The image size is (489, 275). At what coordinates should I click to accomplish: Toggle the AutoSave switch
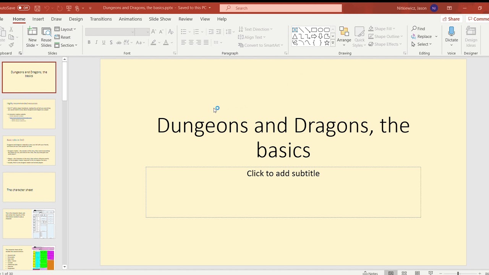click(23, 8)
